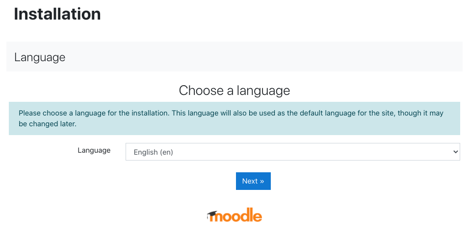Click the 'Please choose a language' notice text
Image resolution: width=469 pixels, height=232 pixels.
[231, 113]
